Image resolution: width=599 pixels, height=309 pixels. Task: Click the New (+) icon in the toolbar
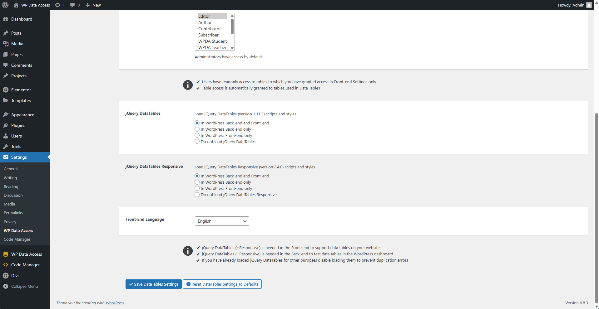pos(87,5)
